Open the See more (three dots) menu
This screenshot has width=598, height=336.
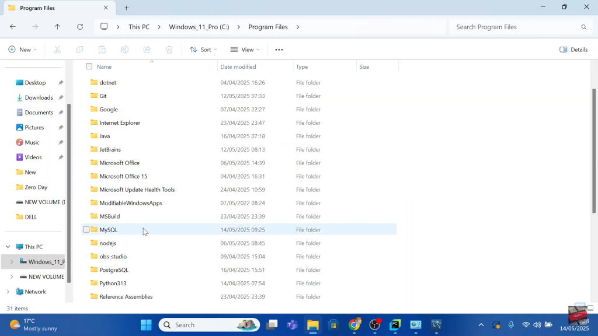279,50
